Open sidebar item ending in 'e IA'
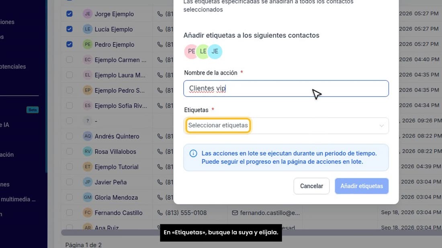 (4, 125)
